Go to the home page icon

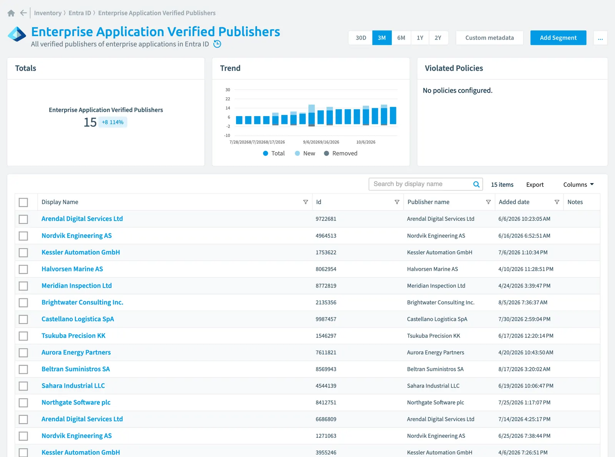[x=11, y=13]
